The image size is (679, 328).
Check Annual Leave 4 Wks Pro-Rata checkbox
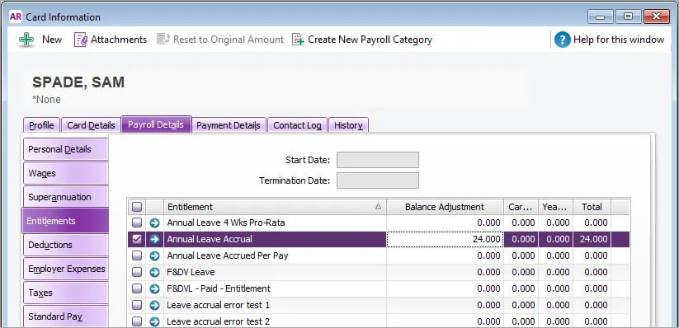pyautogui.click(x=137, y=223)
